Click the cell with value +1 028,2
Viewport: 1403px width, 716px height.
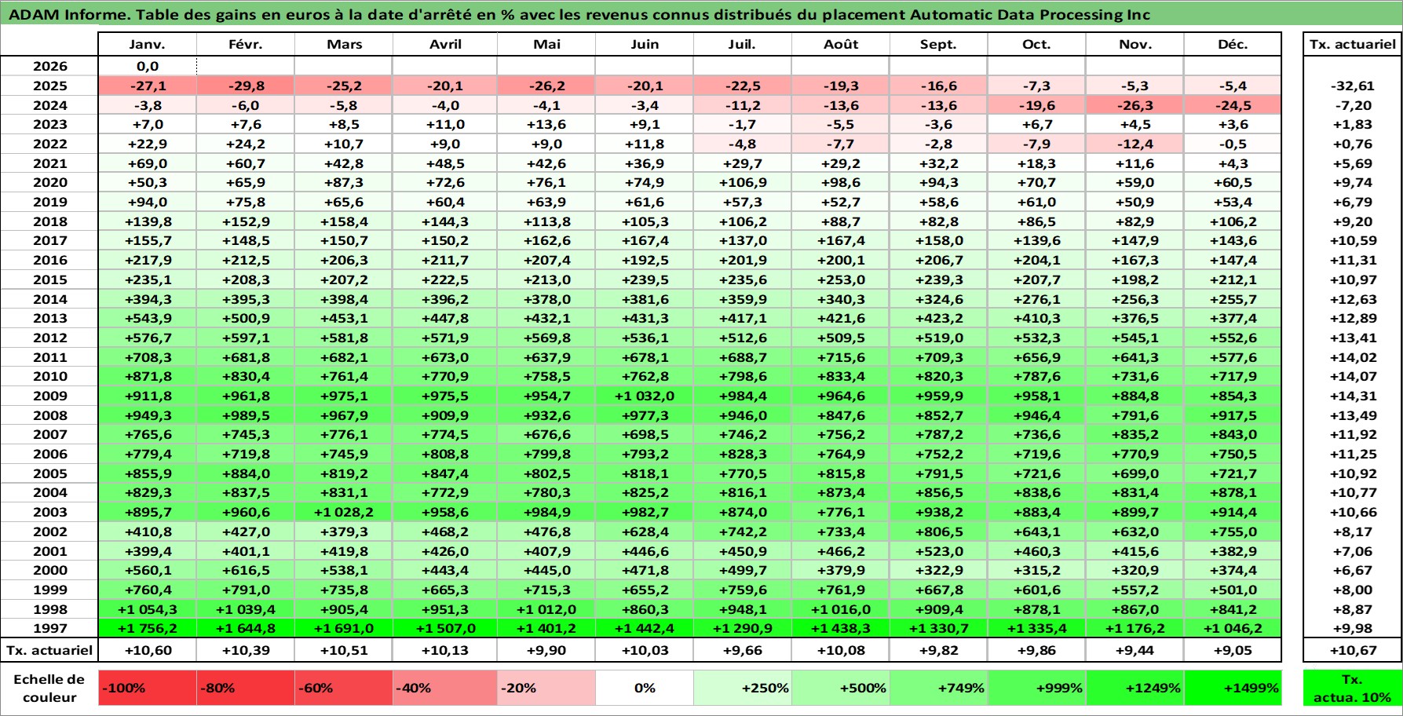click(344, 512)
